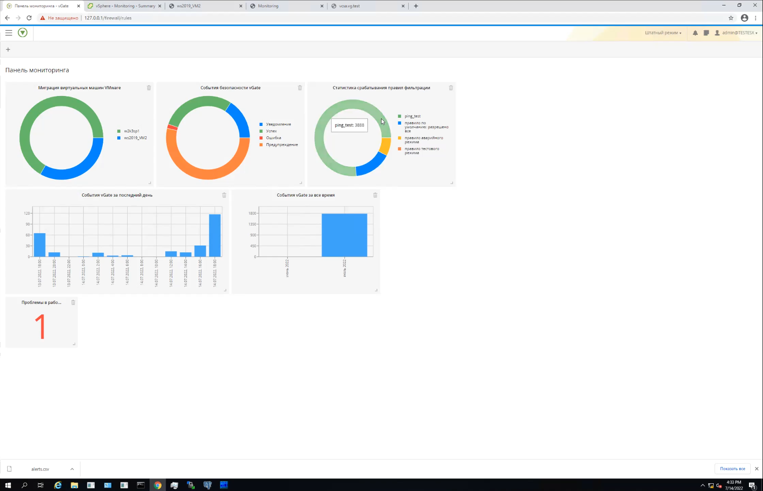
Task: Click the first bar at 13.07.2022 18:00
Action: tap(40, 245)
